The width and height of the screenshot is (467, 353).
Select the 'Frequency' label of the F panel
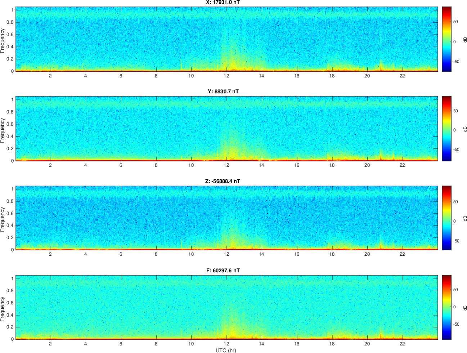(x=3, y=309)
